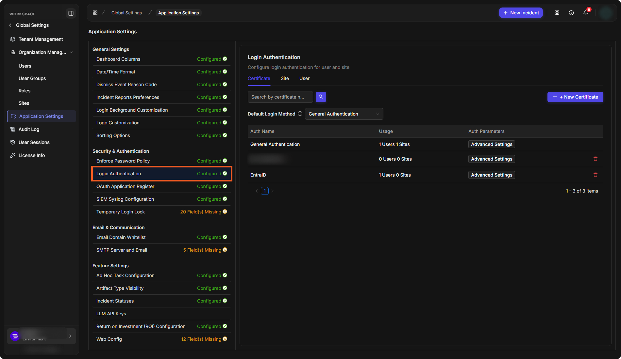Click the New Incident button
This screenshot has width=621, height=359.
[521, 13]
